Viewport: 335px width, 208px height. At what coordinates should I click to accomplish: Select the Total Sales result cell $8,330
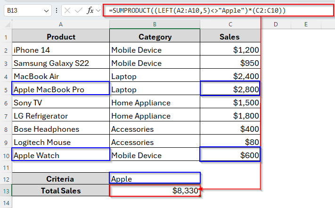(155, 191)
